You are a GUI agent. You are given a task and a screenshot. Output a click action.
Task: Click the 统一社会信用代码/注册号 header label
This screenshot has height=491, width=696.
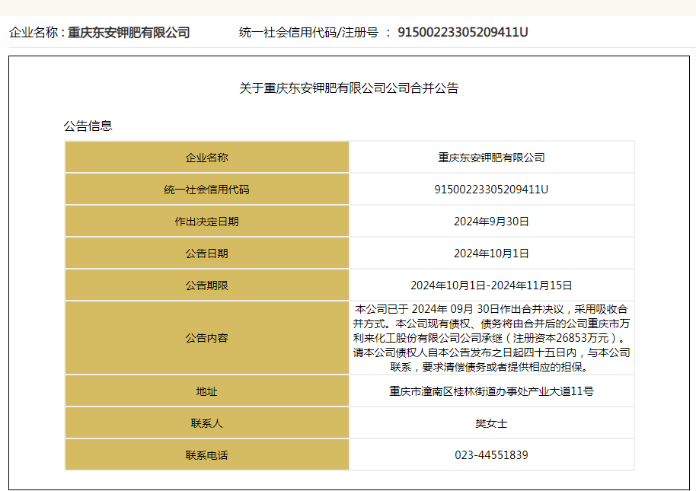(x=308, y=33)
